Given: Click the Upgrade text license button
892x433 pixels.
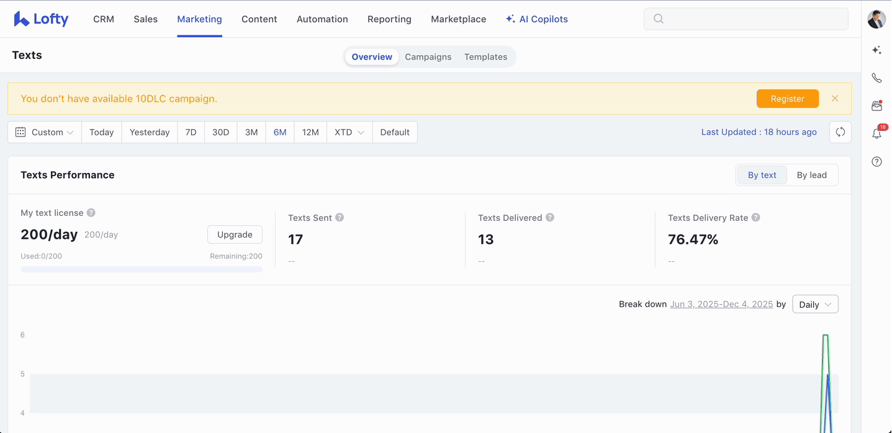Looking at the screenshot, I should (x=235, y=234).
